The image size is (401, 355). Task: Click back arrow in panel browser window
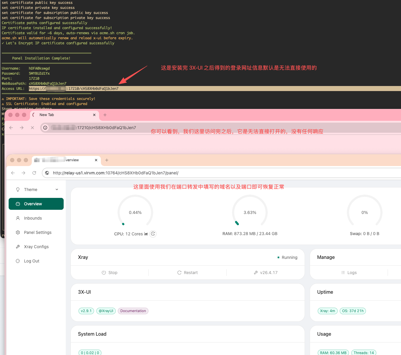click(13, 173)
